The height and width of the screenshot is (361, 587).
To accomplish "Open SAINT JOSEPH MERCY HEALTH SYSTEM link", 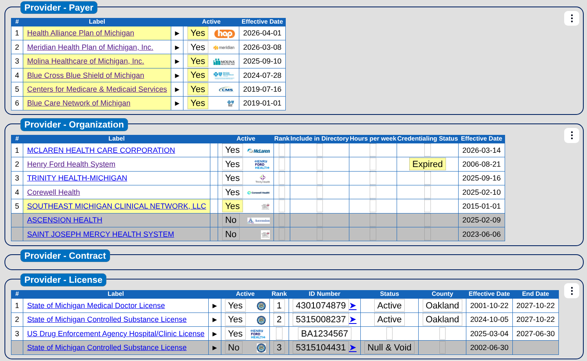I will pyautogui.click(x=101, y=234).
